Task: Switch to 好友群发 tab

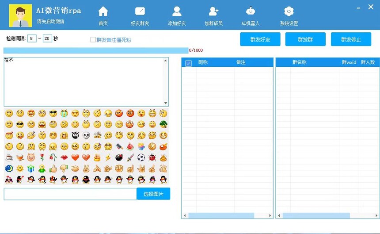Action: tap(140, 16)
